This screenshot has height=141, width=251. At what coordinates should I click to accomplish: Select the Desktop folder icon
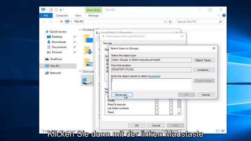88,38
